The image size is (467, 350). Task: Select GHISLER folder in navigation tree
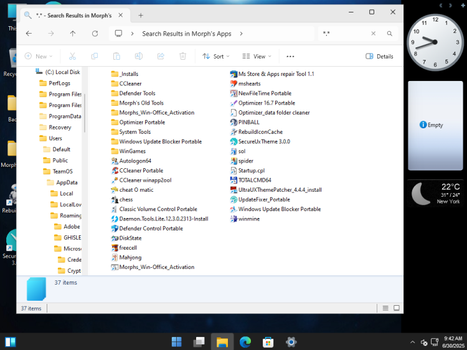(x=68, y=237)
